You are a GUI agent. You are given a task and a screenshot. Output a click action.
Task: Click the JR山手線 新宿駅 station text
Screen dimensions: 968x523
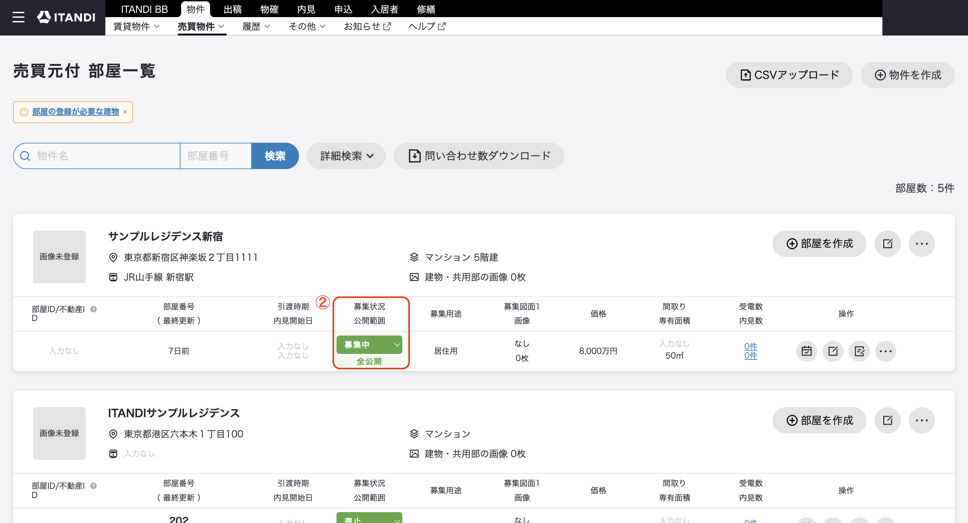click(x=159, y=277)
